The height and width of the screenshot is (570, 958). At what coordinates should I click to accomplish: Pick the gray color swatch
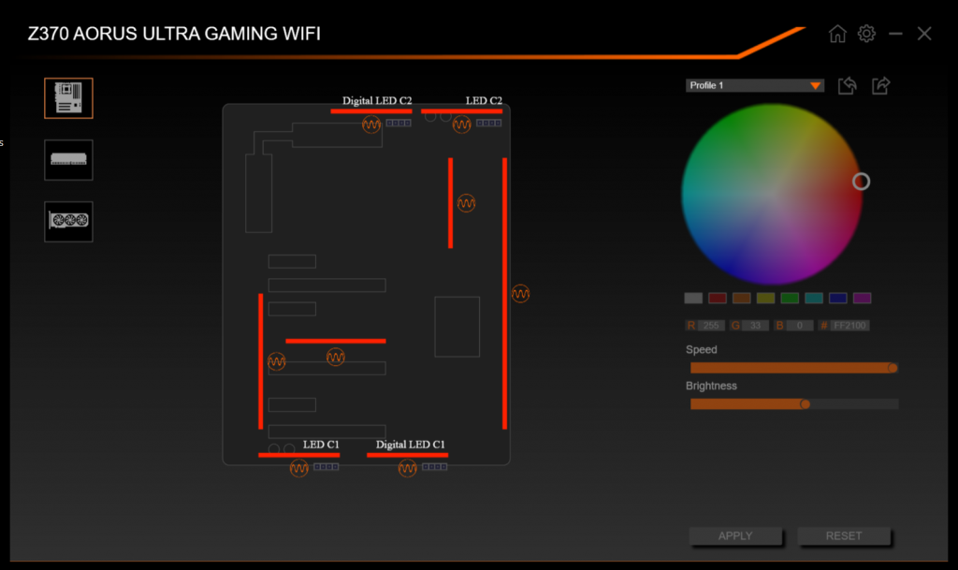click(x=693, y=299)
